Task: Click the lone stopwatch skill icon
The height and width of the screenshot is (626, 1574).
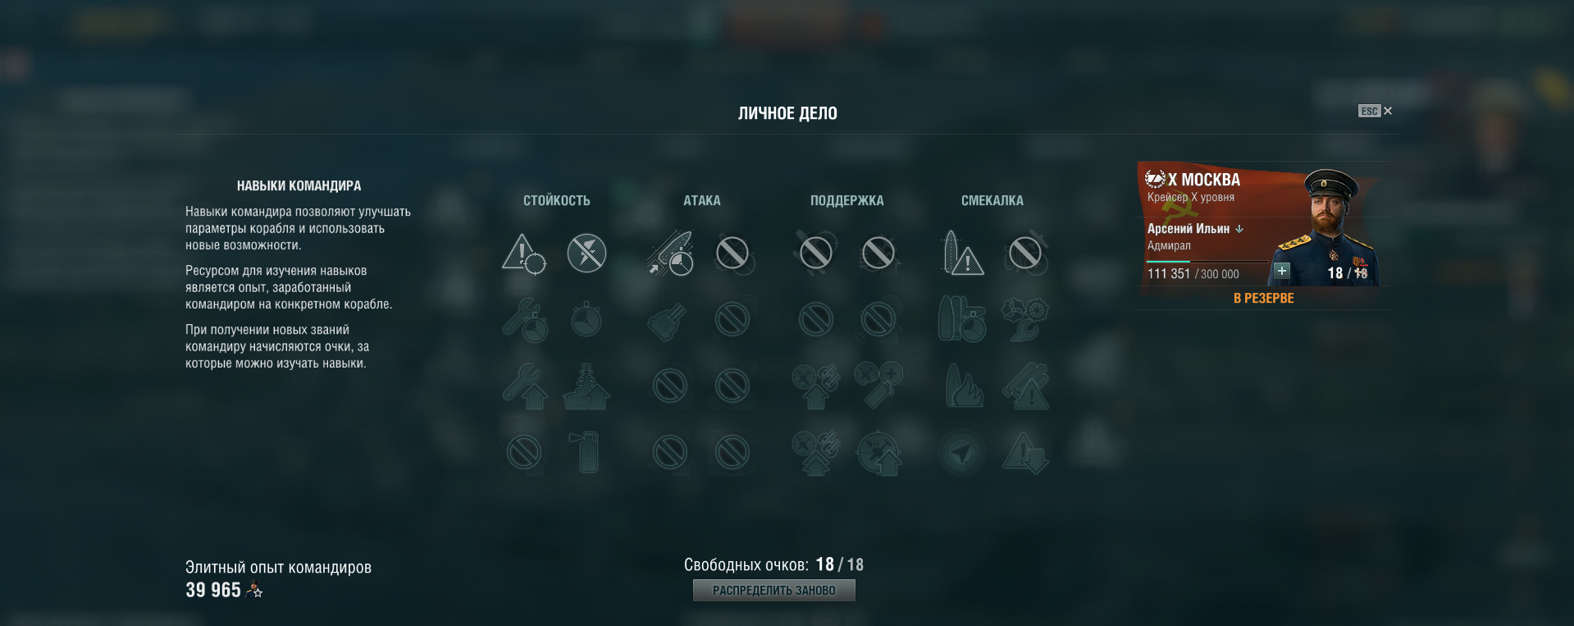Action: 586,319
